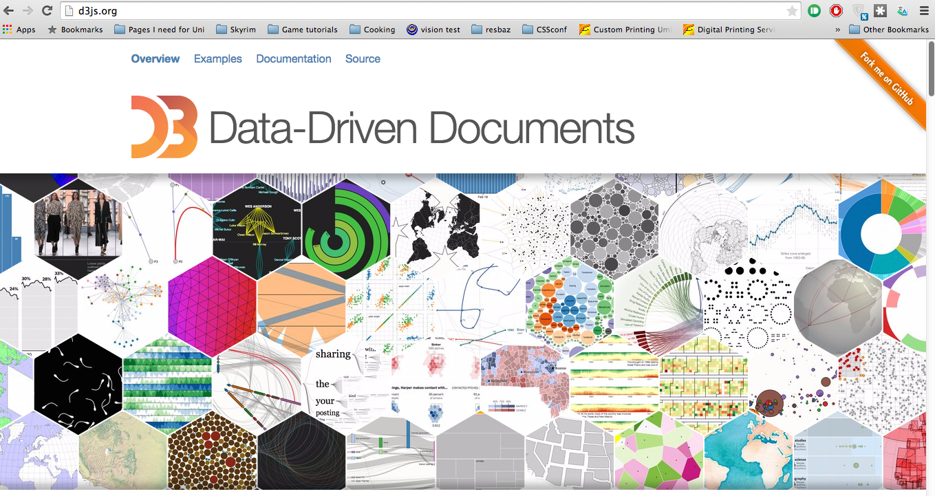Open the white asterisk extension icon

(880, 10)
